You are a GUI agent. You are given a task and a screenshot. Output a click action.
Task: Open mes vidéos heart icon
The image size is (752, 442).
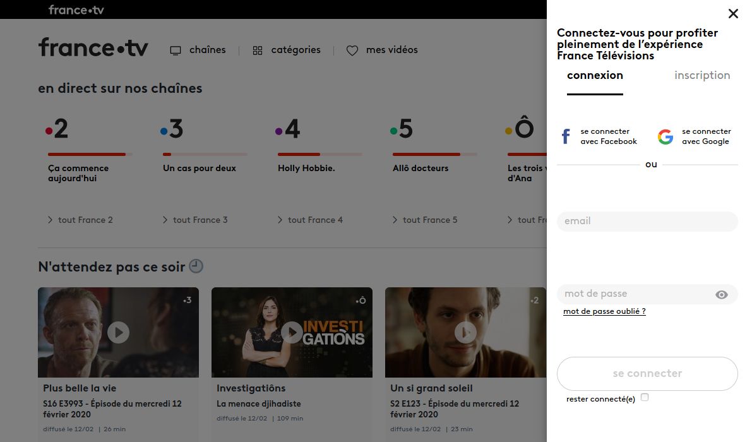(352, 50)
